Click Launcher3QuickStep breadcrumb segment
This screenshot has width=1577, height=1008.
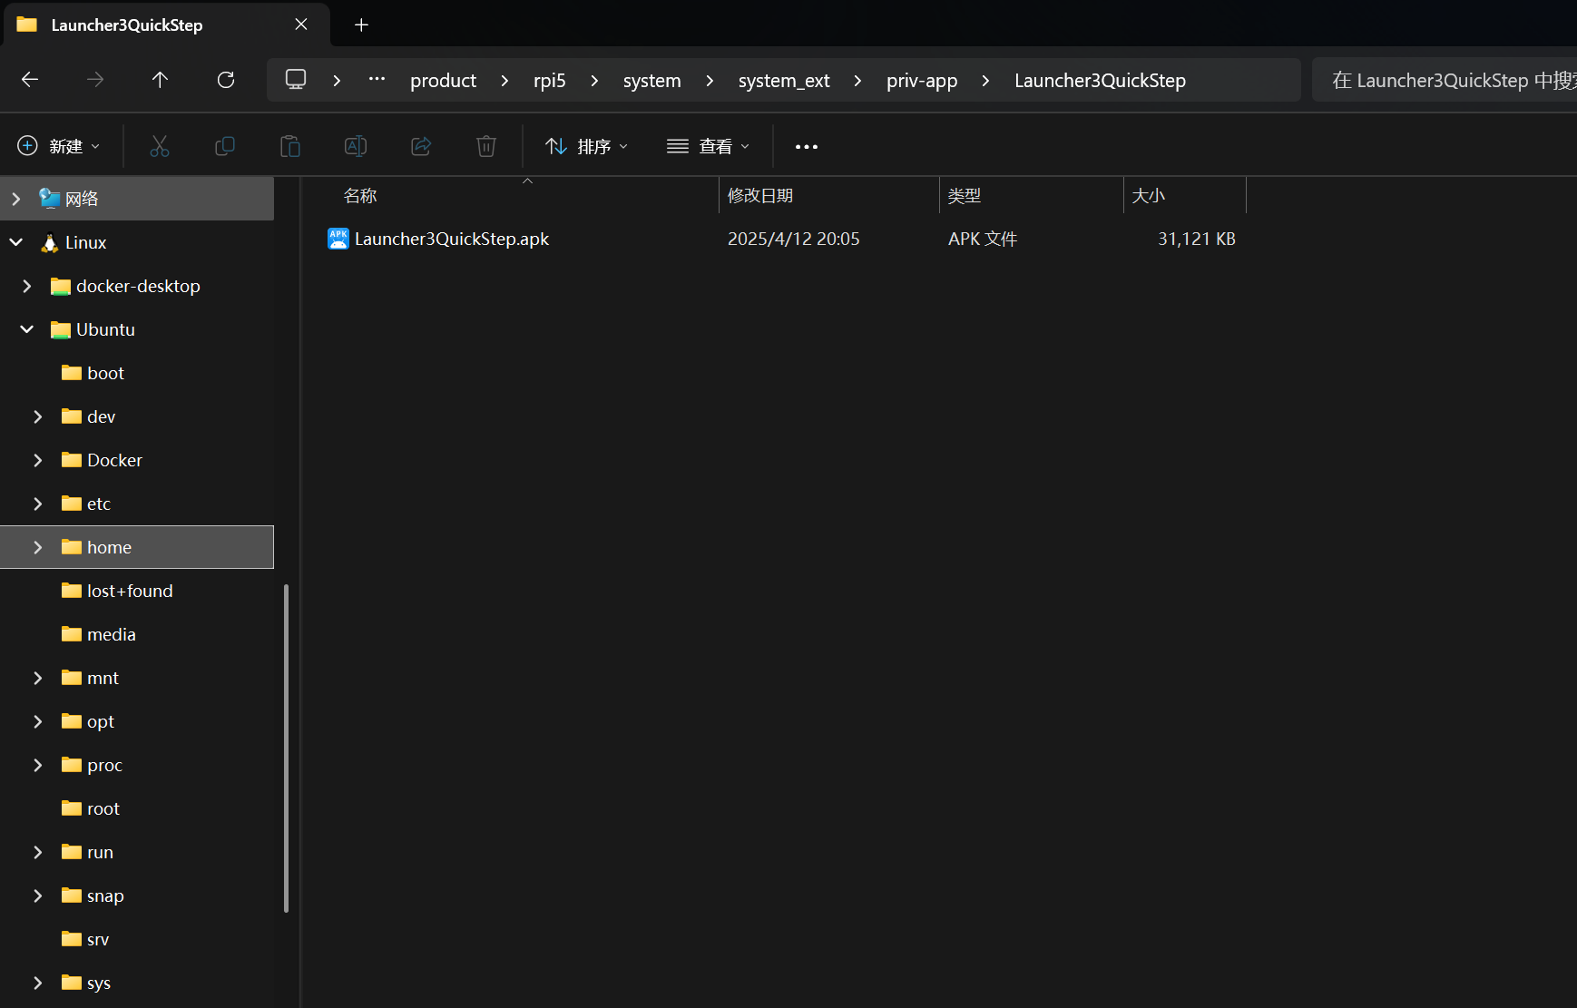coord(1100,81)
